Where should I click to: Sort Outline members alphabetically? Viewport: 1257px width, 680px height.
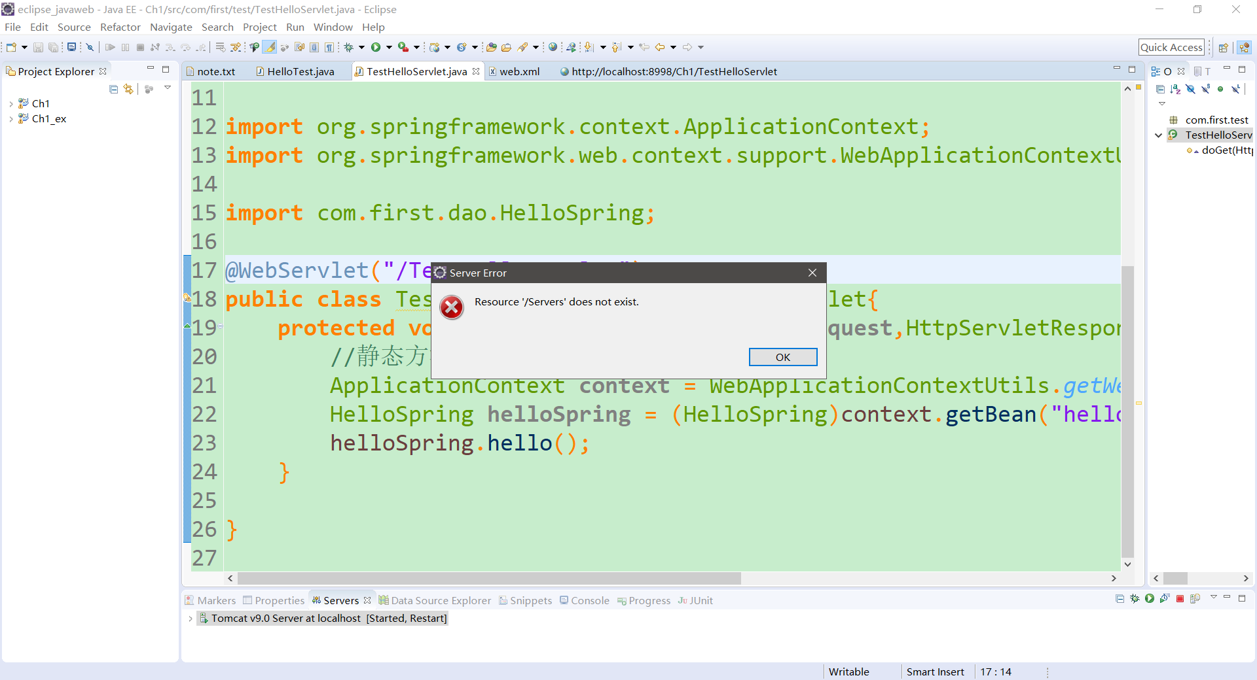click(1175, 89)
